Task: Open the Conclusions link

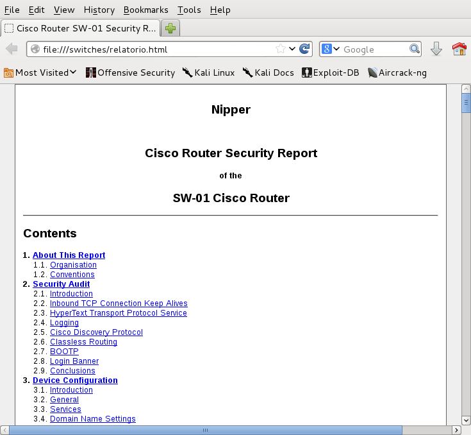Action: pos(72,371)
